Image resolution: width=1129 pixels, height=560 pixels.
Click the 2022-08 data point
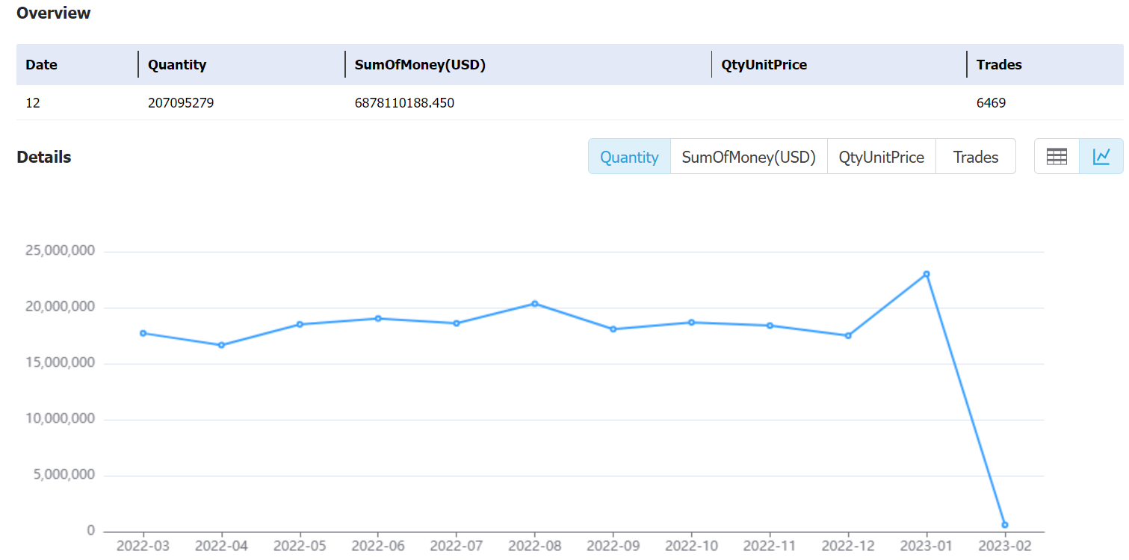coord(535,303)
